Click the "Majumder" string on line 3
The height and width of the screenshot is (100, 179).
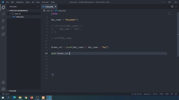click(x=71, y=20)
